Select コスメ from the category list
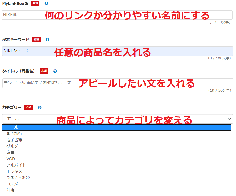Image resolution: width=236 pixels, height=196 pixels. pyautogui.click(x=117, y=184)
